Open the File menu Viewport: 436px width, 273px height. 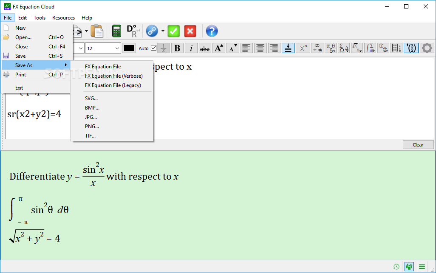(8, 18)
